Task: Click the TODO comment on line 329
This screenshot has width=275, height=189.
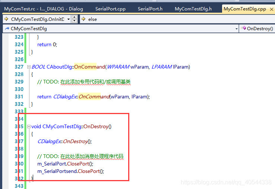Action: coord(84,82)
